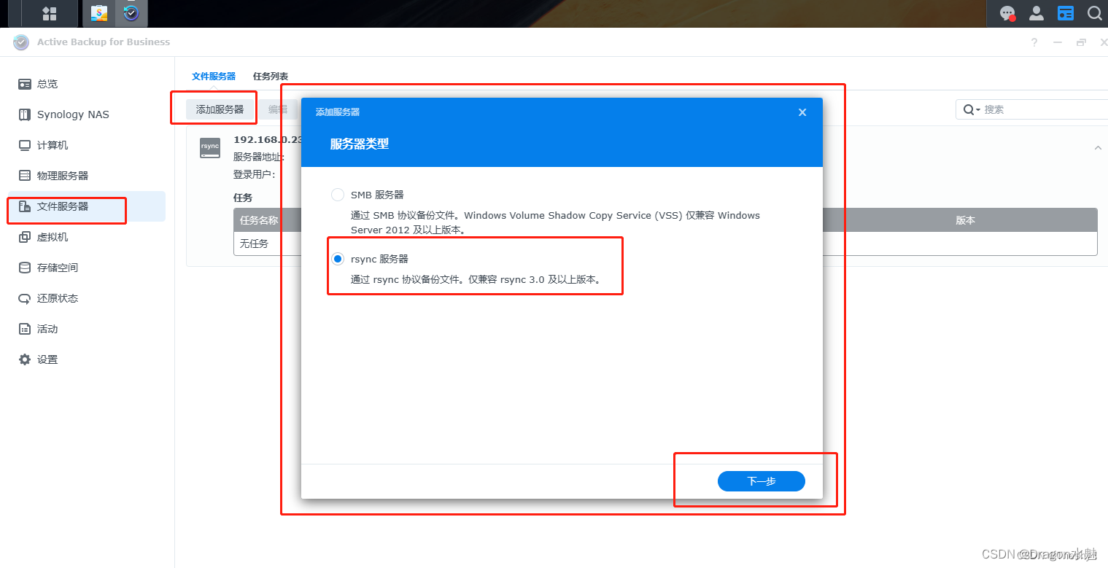Select Synology NAS in the sidebar

coord(74,114)
